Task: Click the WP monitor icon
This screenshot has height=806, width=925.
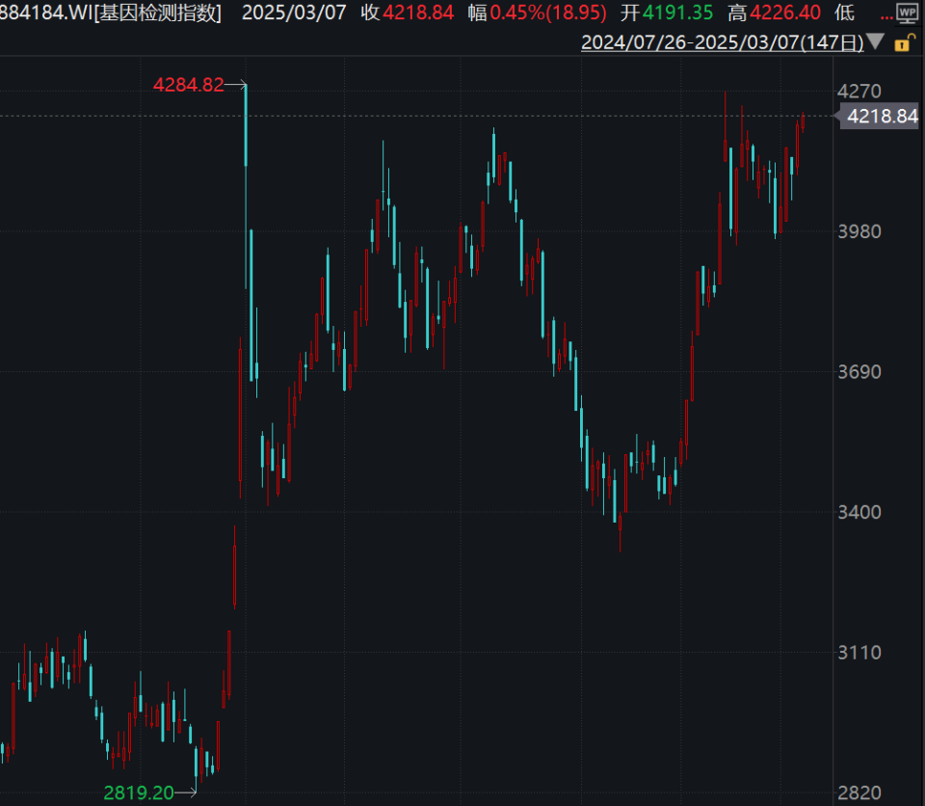Action: coord(908,13)
